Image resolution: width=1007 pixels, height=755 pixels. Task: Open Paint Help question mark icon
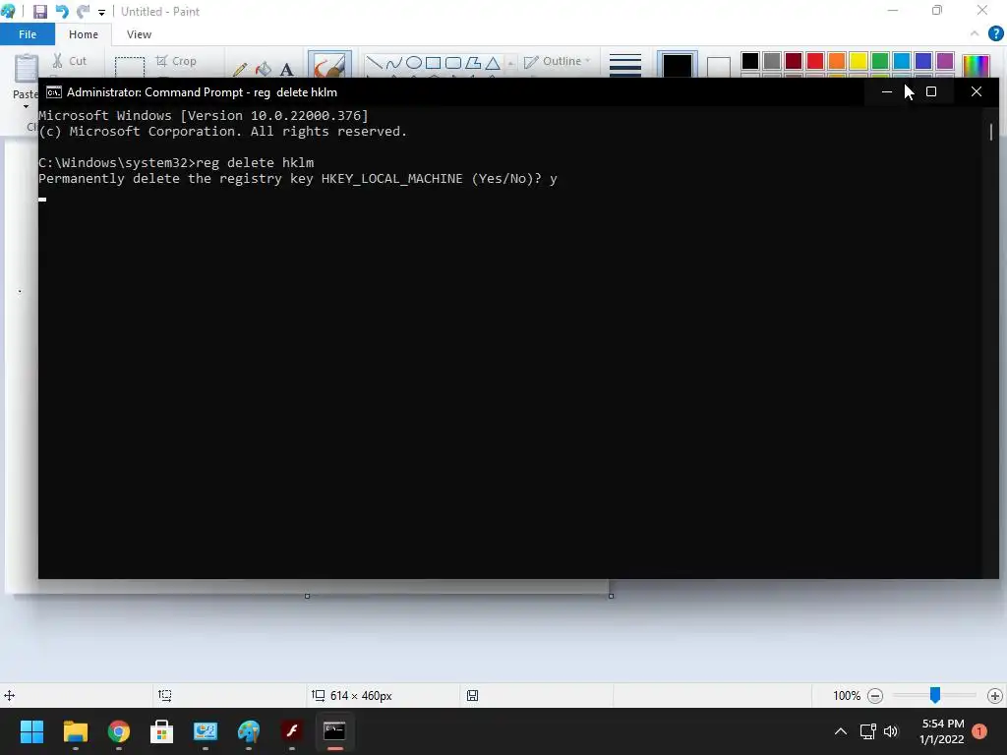click(x=995, y=34)
